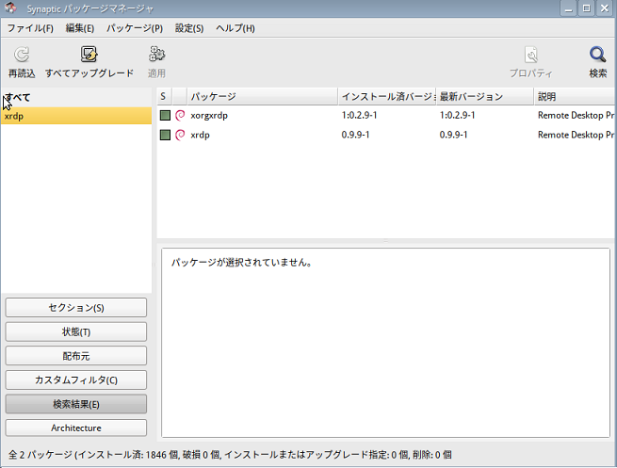Open the ファイル(F) menu
Viewport: 617px width, 468px height.
point(30,28)
